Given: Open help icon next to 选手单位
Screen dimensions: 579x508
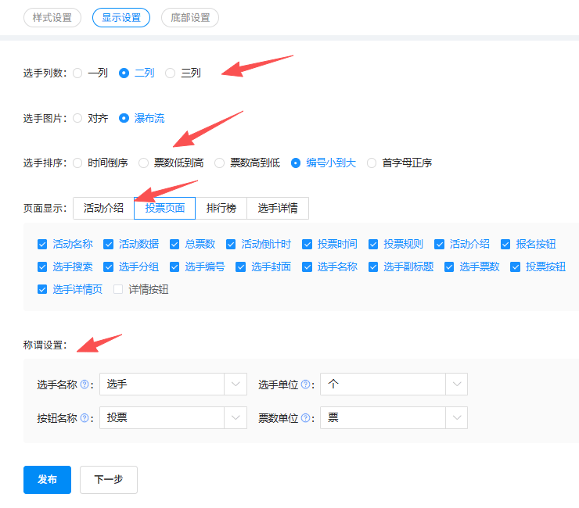Looking at the screenshot, I should 305,385.
